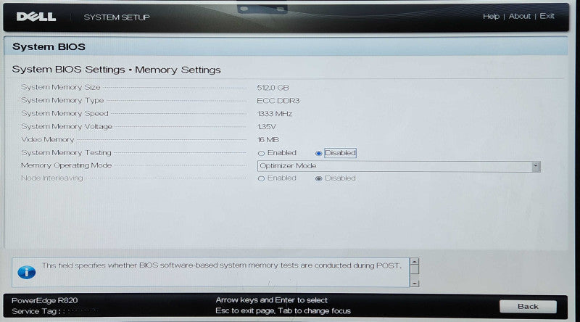Click the System Memory Voltage label
580x322 pixels.
click(x=67, y=127)
